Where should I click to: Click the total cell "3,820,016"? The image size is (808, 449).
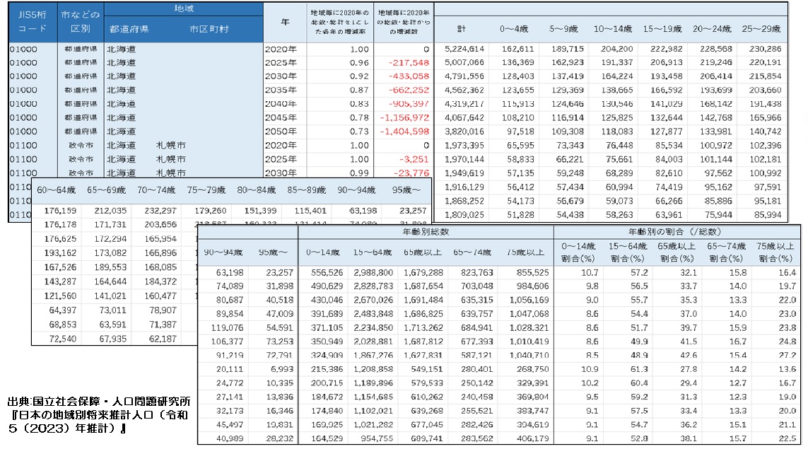point(464,132)
